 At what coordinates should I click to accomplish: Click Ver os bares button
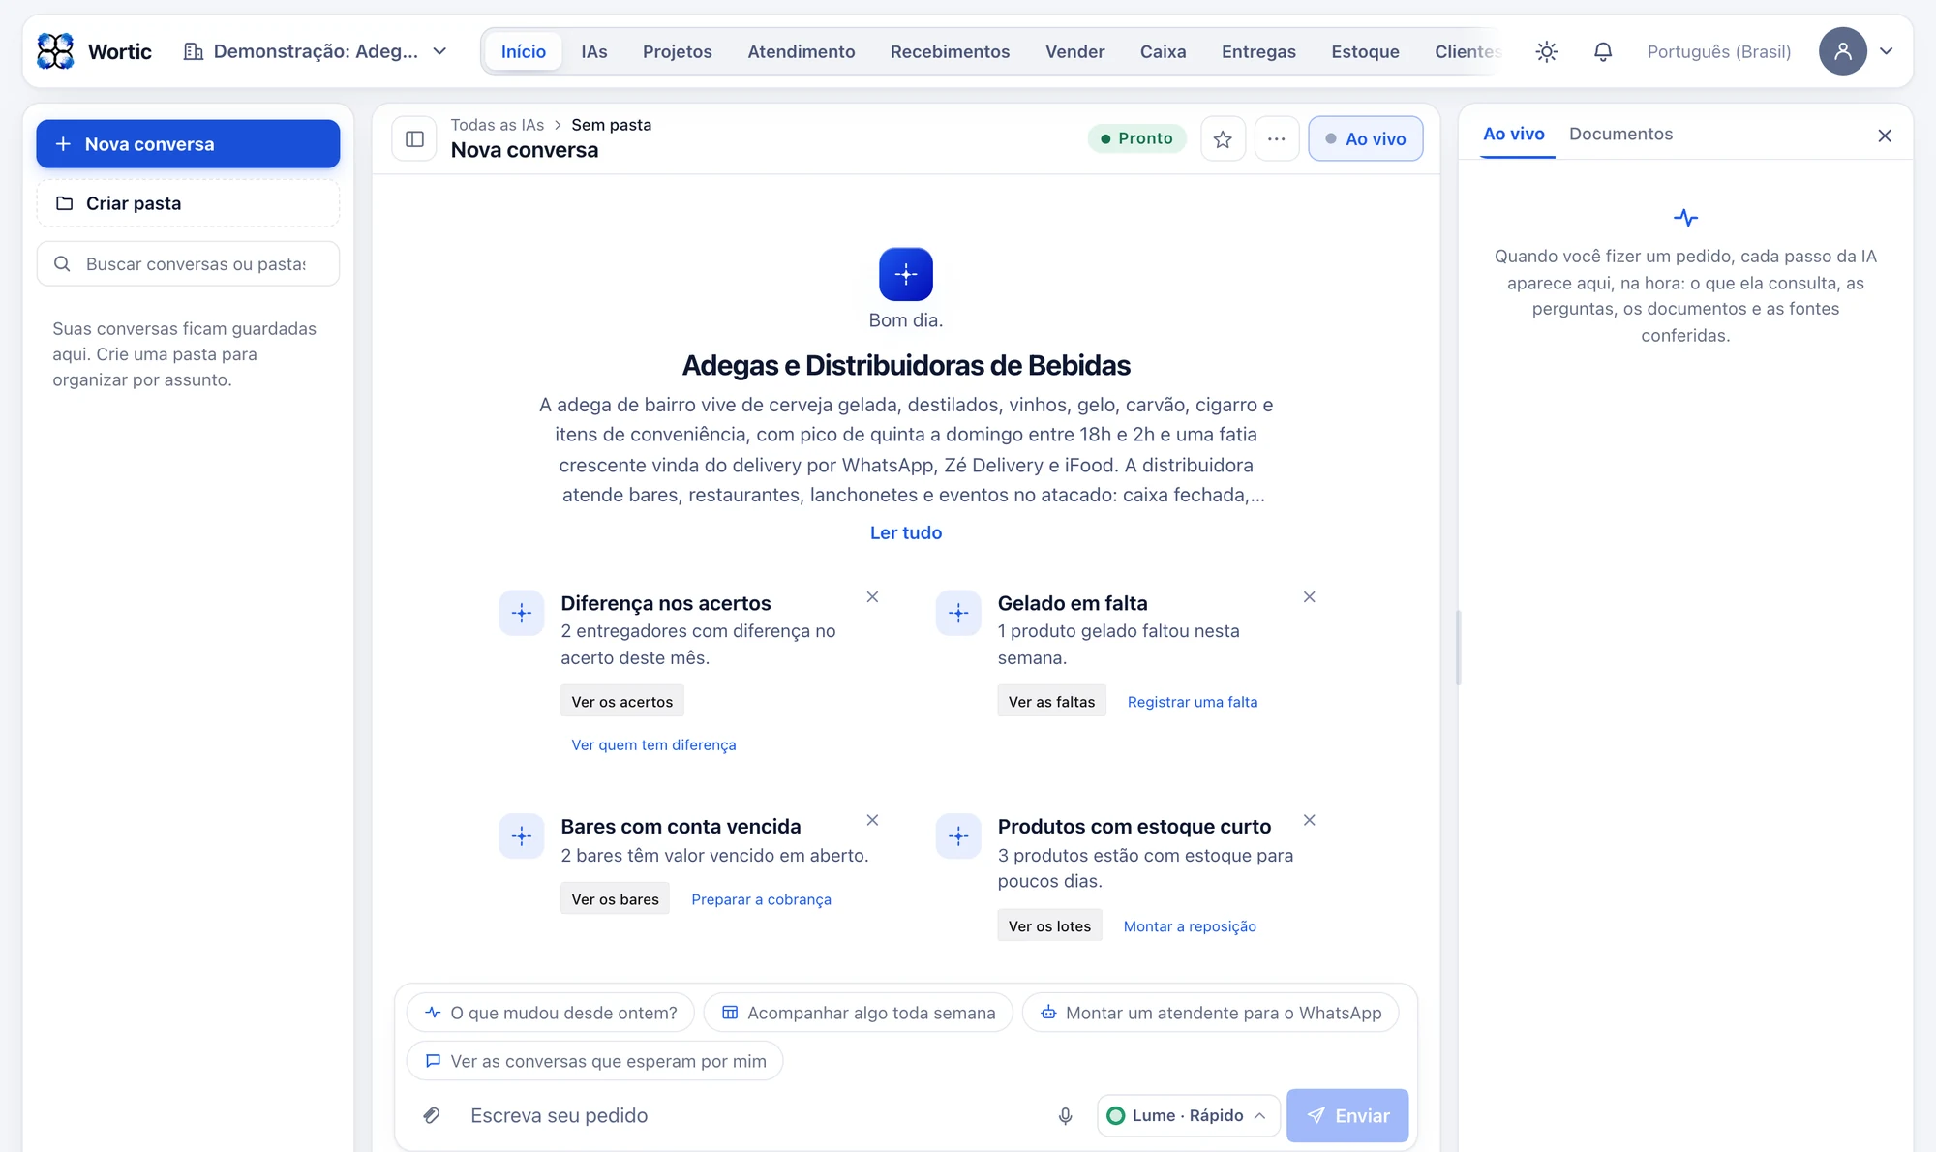(x=615, y=898)
